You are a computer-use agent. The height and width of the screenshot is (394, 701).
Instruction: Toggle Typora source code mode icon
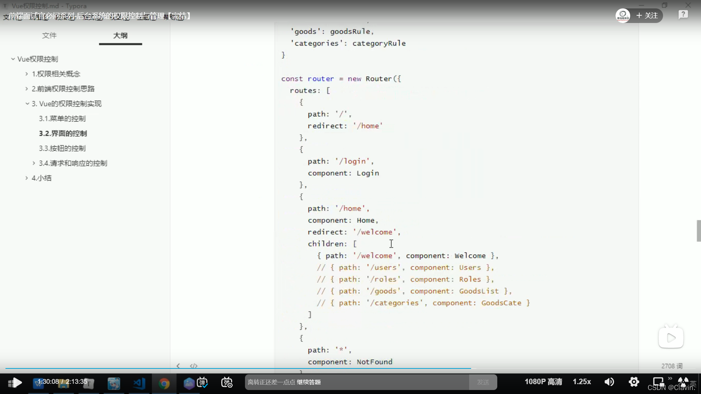(194, 366)
